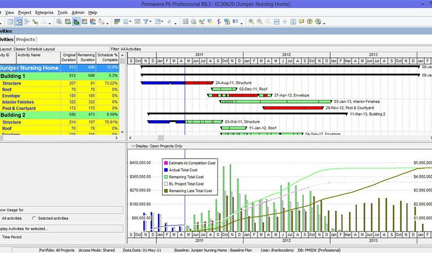Screen dimensions: 432x253
Task: Sort by the Original Duration column header
Action: pyautogui.click(x=68, y=58)
